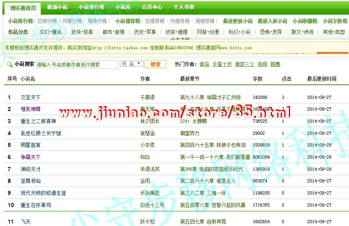Image resolution: width=349 pixels, height=226 pixels.
Task: Select 都市·言情 category
Action: 113,32
